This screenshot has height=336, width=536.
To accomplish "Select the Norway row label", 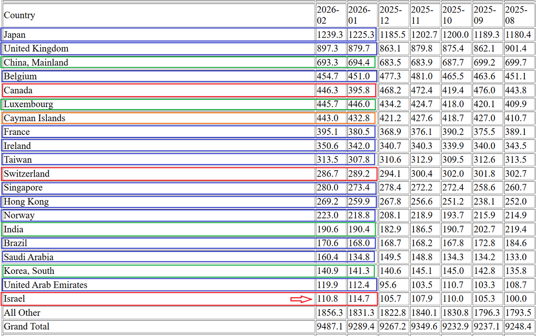I will coord(19,215).
